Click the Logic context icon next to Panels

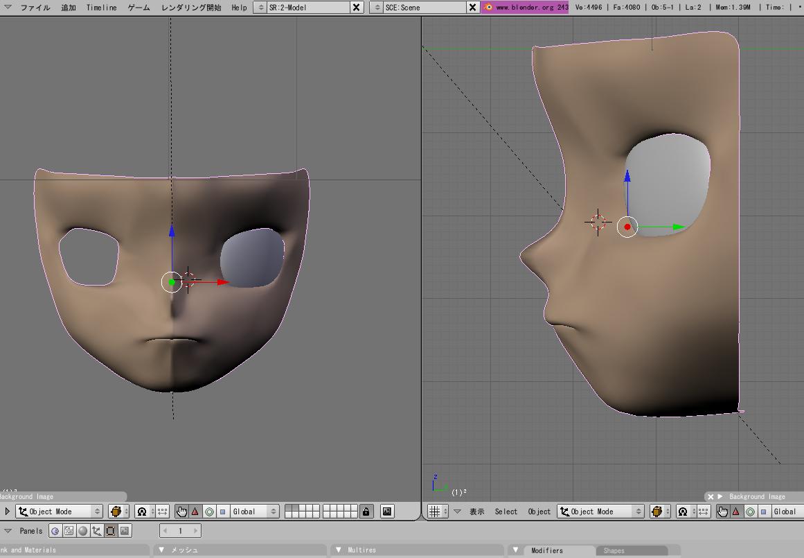pos(55,531)
